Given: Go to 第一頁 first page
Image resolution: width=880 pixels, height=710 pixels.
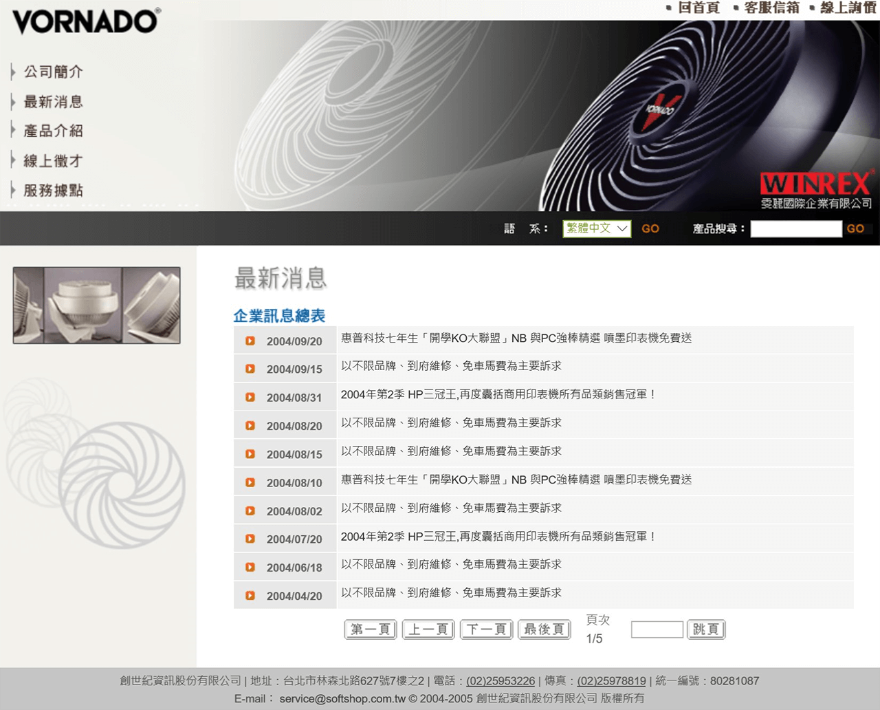Looking at the screenshot, I should coord(371,630).
